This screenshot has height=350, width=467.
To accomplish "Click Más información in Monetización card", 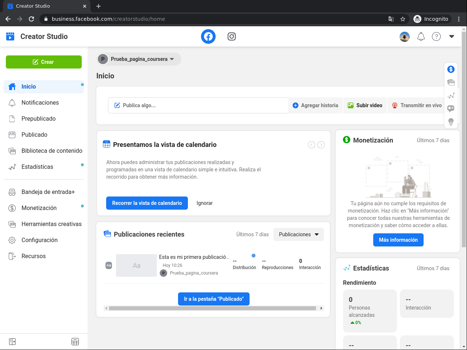I will (398, 240).
